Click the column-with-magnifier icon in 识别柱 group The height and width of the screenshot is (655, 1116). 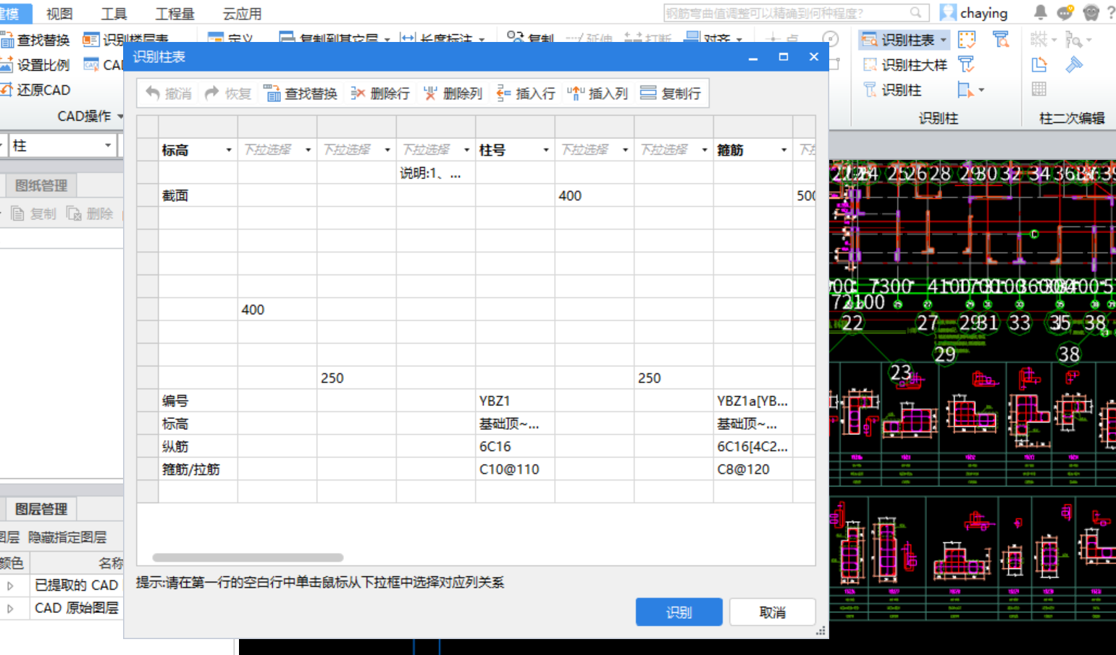[1002, 40]
